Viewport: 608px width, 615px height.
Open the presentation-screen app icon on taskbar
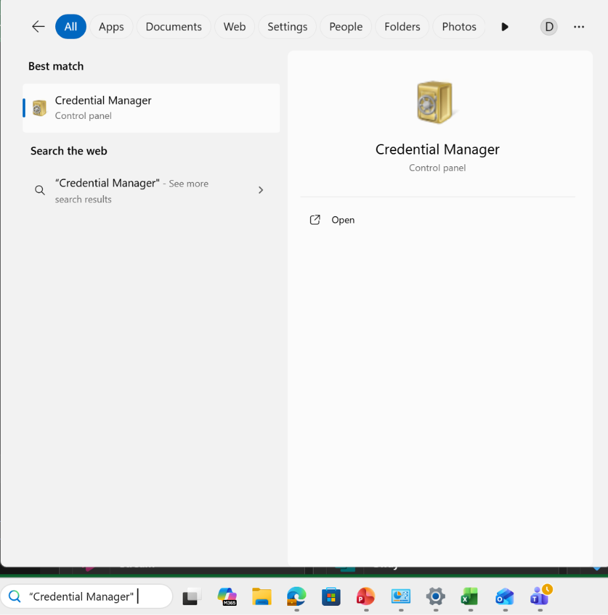click(x=400, y=597)
